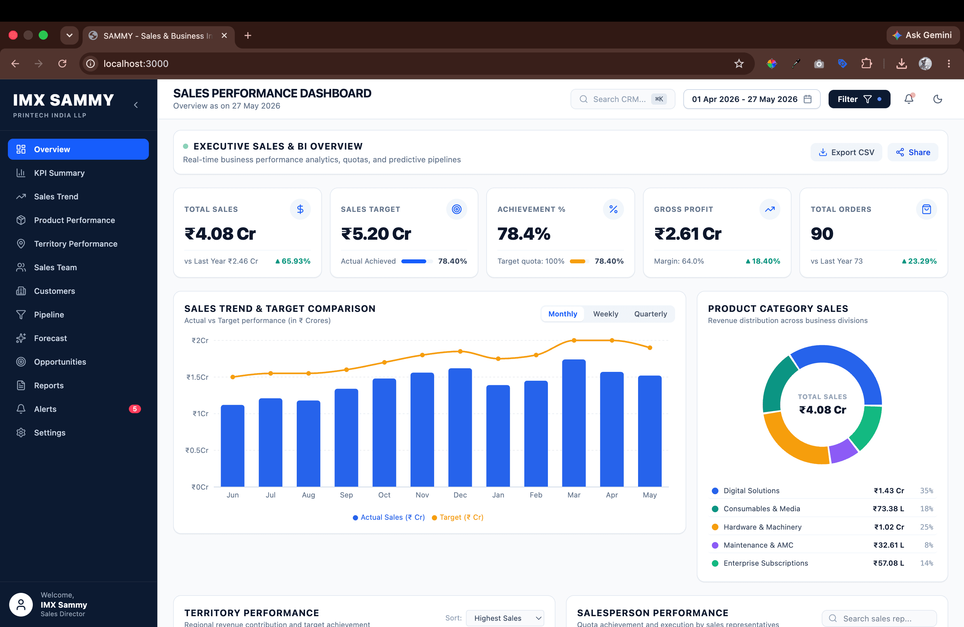Open the Highest Sales sort dropdown

coord(505,618)
